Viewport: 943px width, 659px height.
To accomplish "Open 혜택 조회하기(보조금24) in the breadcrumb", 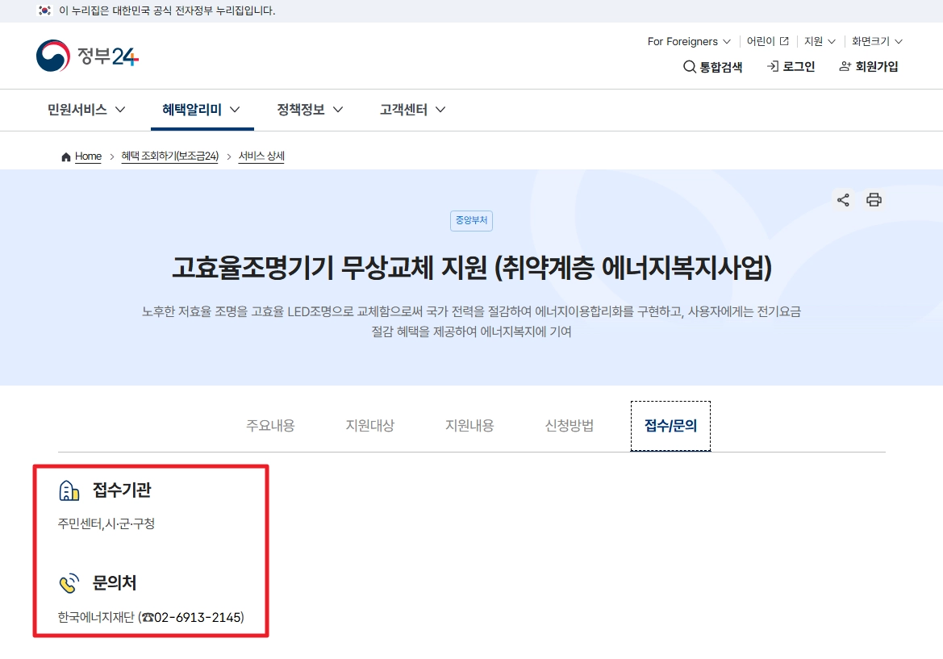I will tap(170, 156).
